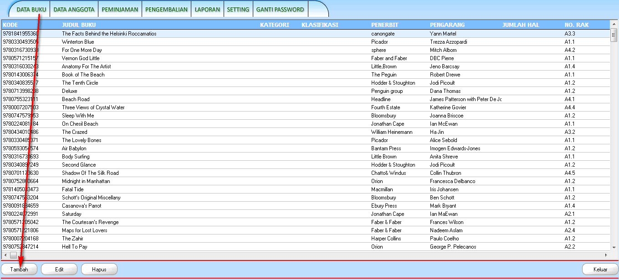Go to PENGEMBALIAN tab
This screenshot has height=280, width=619.
point(166,9)
